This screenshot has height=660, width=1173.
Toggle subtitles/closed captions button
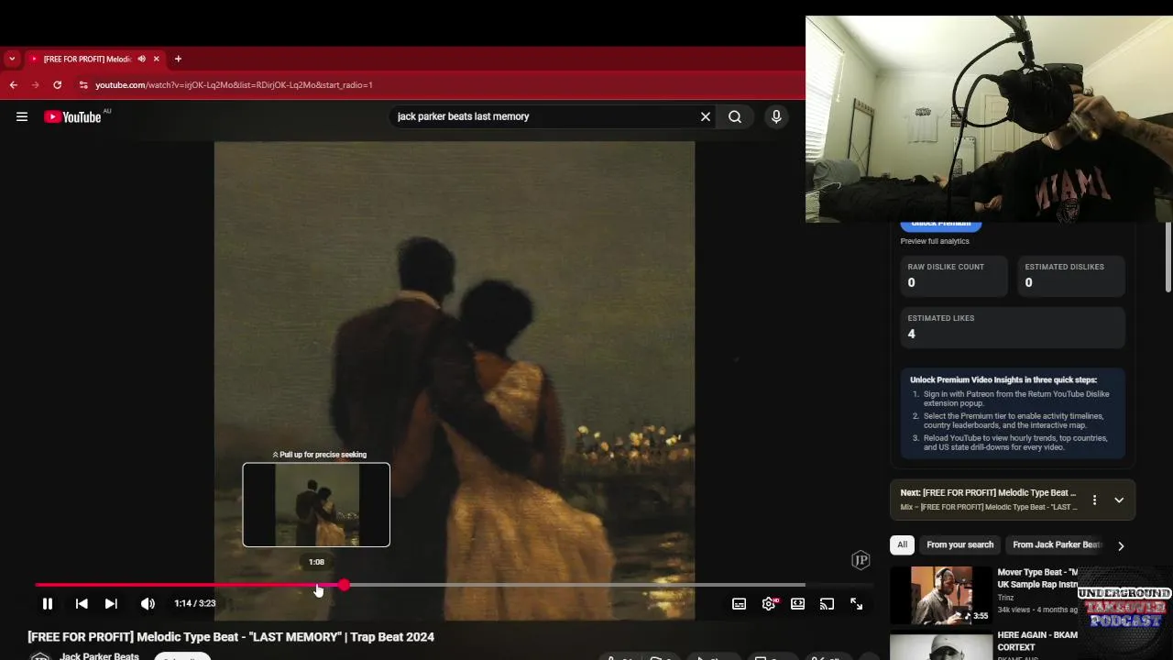click(x=739, y=604)
